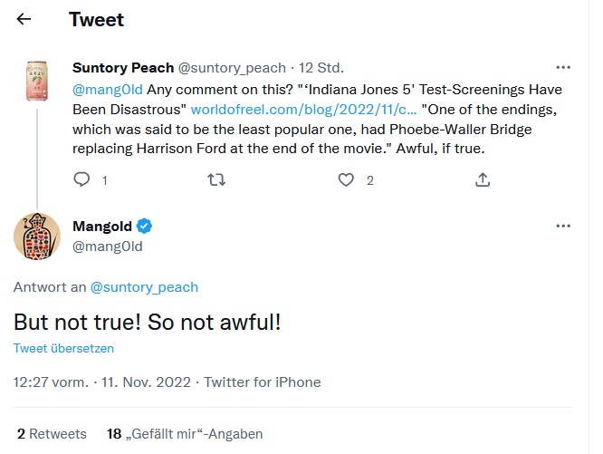View the 2 Retweets list
The image size is (603, 454).
52,434
